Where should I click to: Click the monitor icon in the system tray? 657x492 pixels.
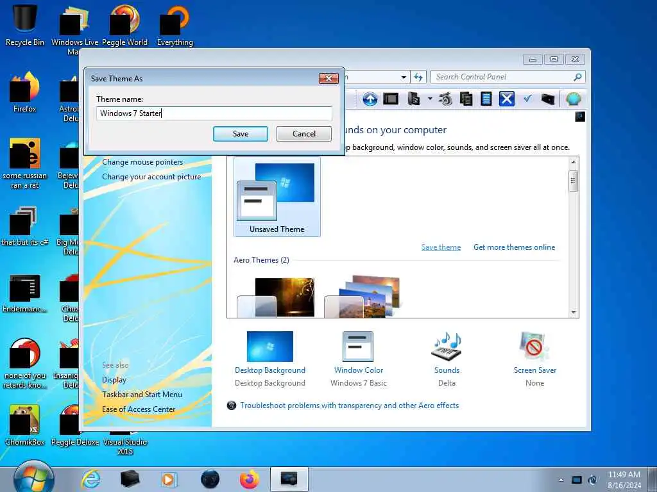577,480
